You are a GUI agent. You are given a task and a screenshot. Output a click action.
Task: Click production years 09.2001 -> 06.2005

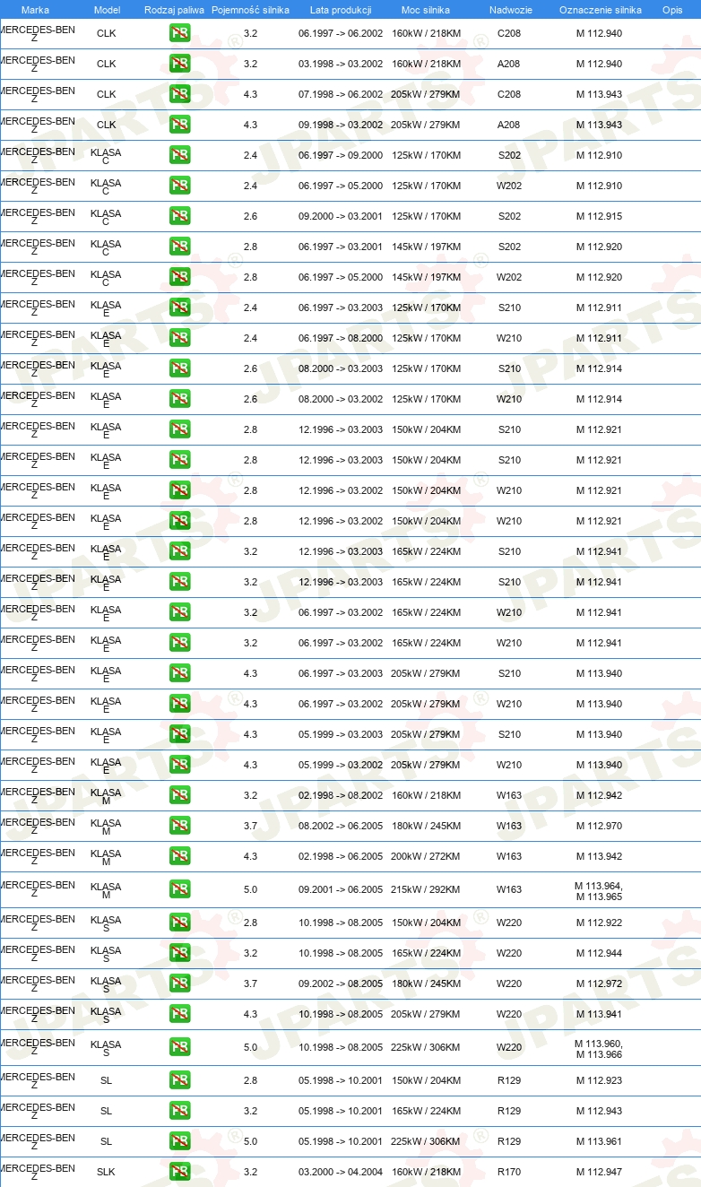pyautogui.click(x=341, y=889)
